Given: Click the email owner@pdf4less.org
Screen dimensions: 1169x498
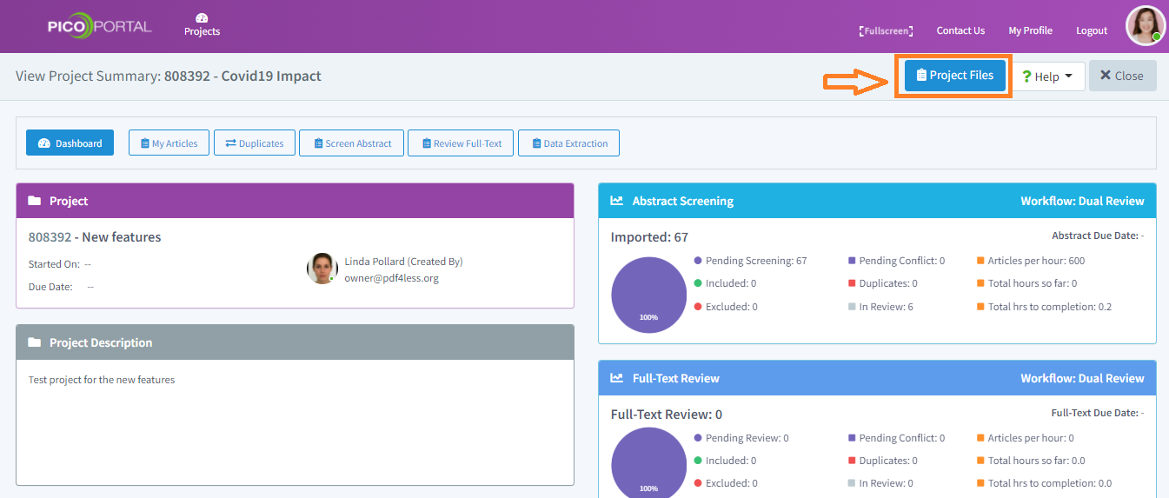Looking at the screenshot, I should tap(391, 278).
